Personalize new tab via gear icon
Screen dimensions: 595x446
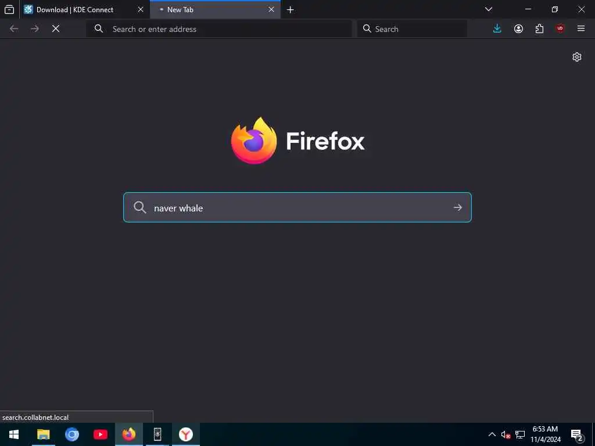[x=577, y=57]
